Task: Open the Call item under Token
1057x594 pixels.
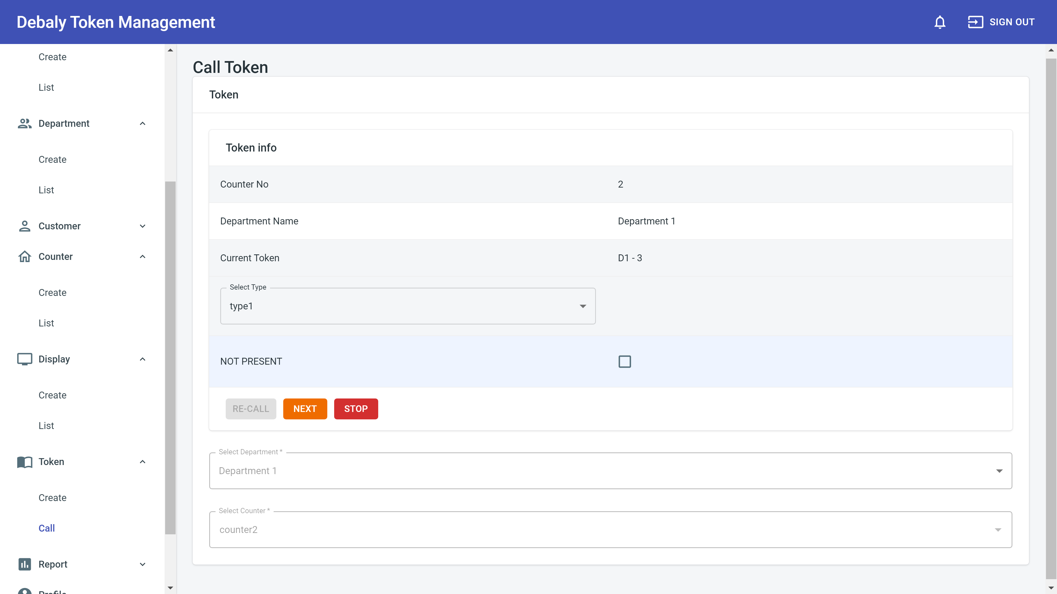Action: (x=46, y=528)
